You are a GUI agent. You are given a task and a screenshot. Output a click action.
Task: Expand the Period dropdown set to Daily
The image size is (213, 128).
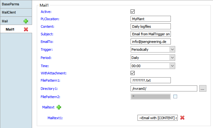click(x=153, y=58)
